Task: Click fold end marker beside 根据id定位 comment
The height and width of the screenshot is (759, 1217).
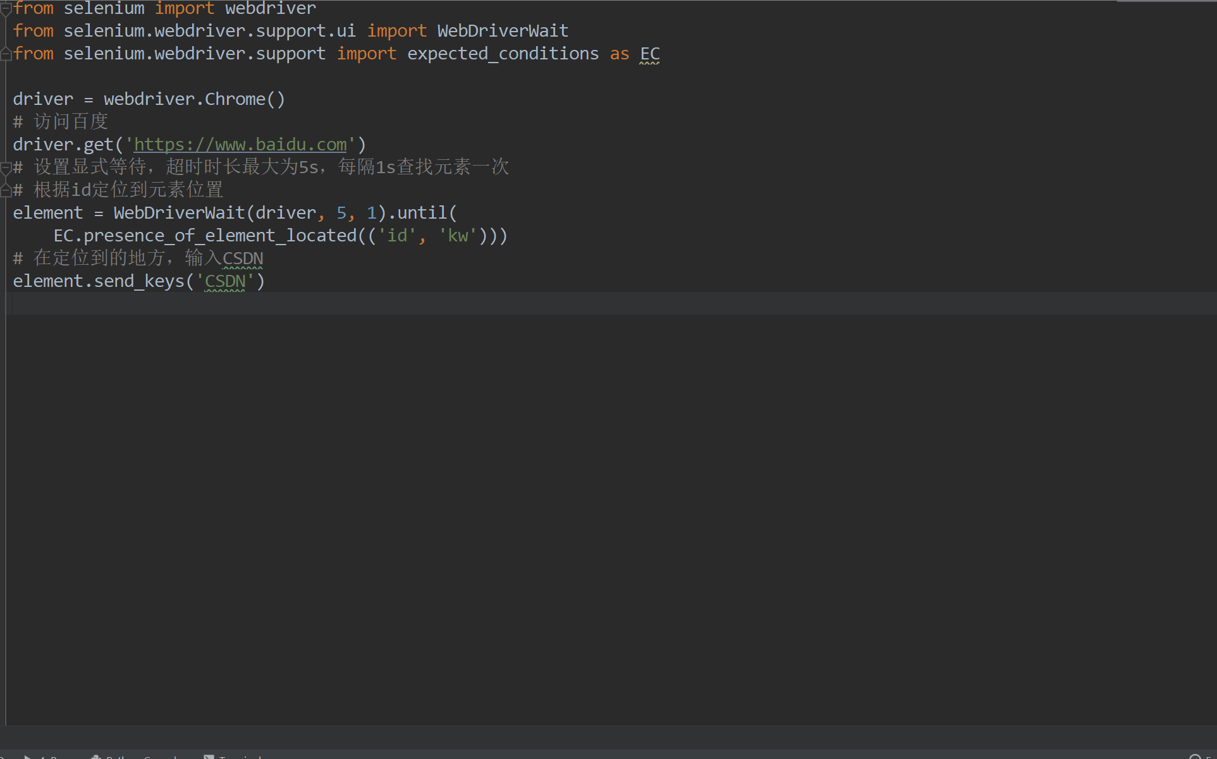Action: coord(6,190)
